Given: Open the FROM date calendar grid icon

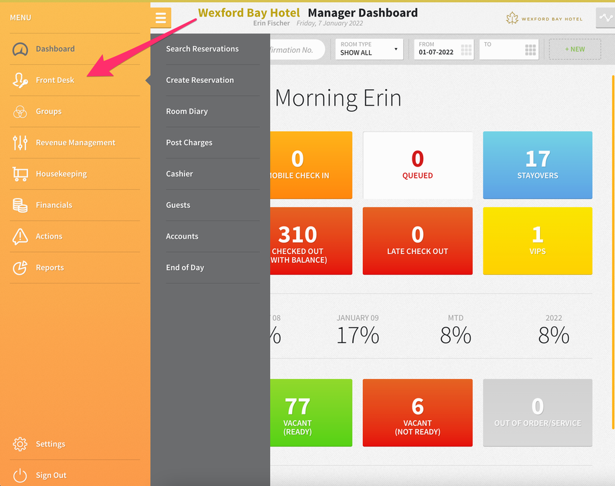Looking at the screenshot, I should [x=466, y=49].
